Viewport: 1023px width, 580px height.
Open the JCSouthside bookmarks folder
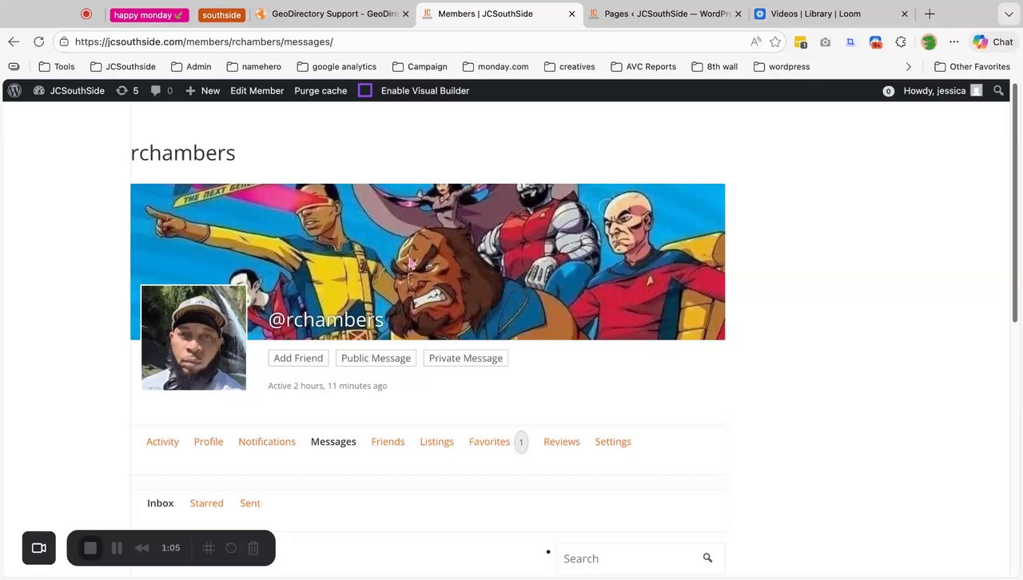122,66
